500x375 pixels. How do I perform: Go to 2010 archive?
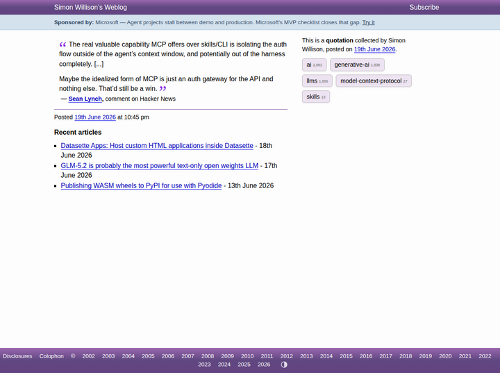247,356
